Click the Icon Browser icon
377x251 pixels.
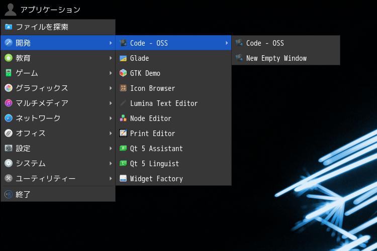point(123,88)
